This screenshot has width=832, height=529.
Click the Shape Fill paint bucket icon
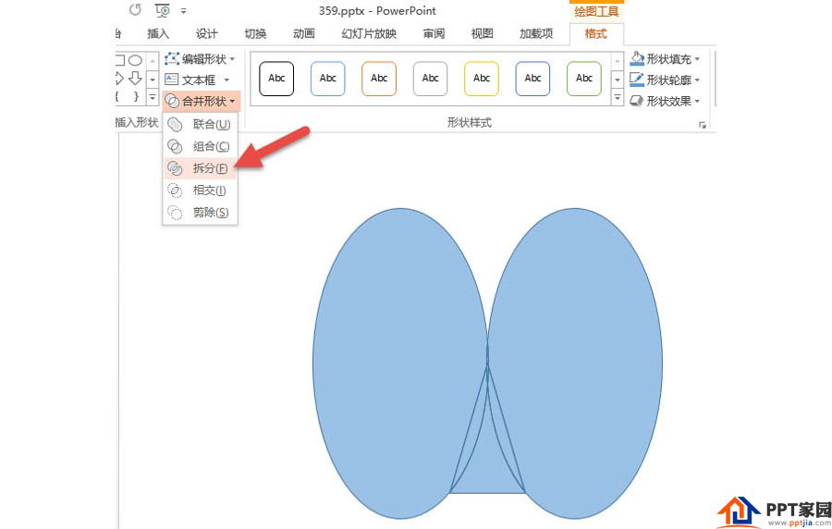(637, 58)
